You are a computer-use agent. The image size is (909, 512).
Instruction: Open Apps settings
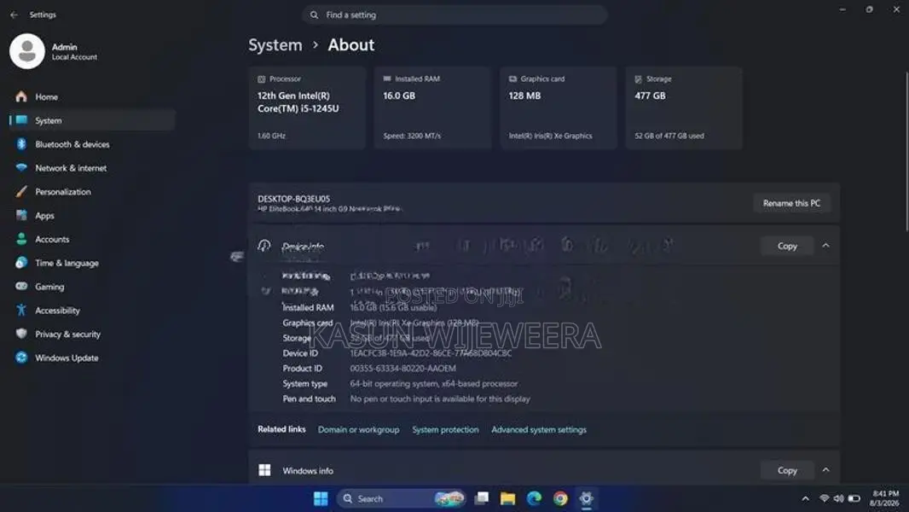coord(91,216)
